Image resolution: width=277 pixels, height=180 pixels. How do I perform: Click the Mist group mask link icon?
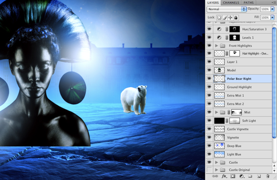click(229, 112)
